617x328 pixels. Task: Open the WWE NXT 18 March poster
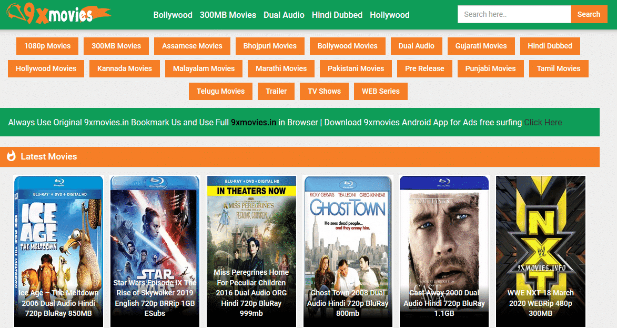pos(541,251)
